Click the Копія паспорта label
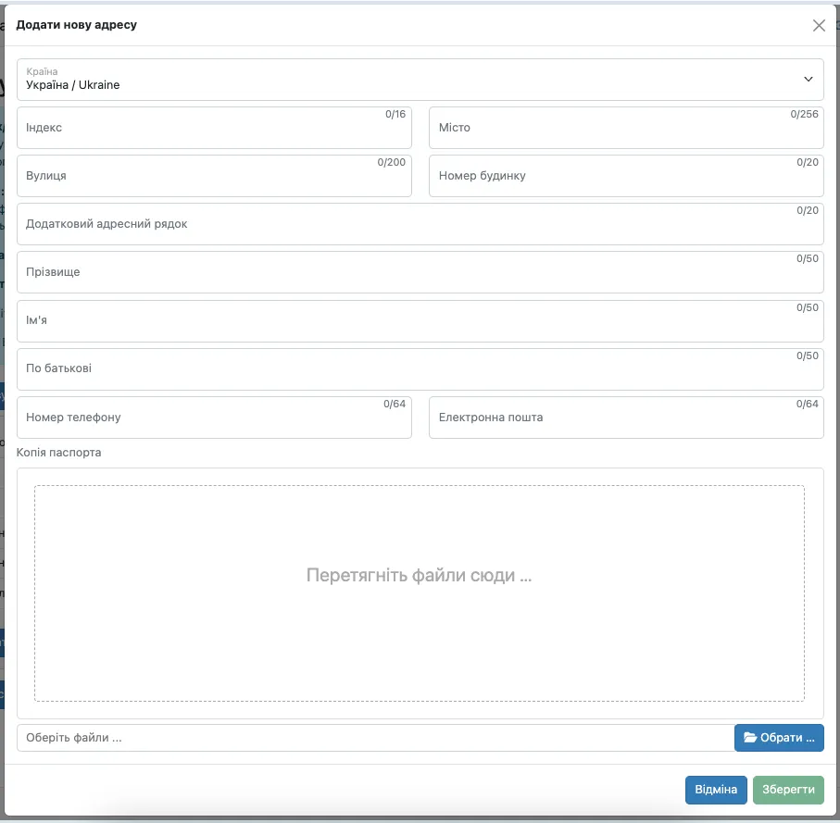This screenshot has width=840, height=823. (59, 453)
